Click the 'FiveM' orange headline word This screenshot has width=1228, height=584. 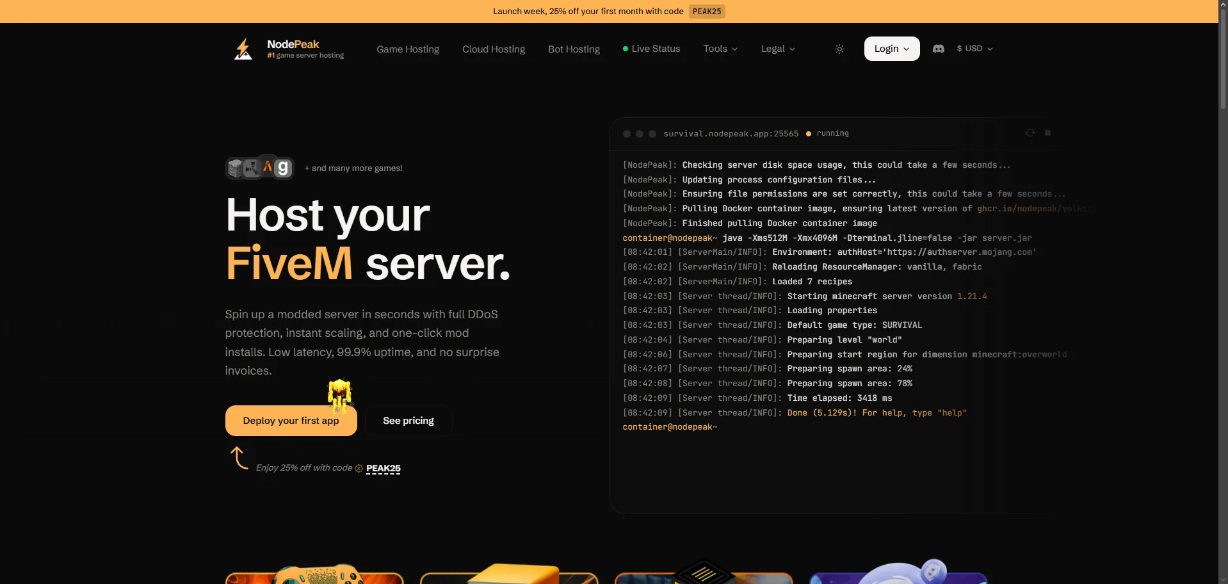point(289,263)
